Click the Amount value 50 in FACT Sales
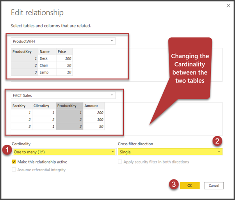Screen dimensions: 235x200 (94, 126)
